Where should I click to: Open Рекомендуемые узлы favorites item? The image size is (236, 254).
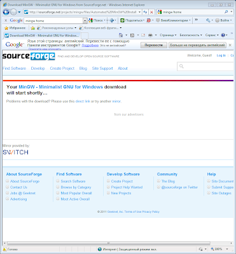click(x=57, y=28)
